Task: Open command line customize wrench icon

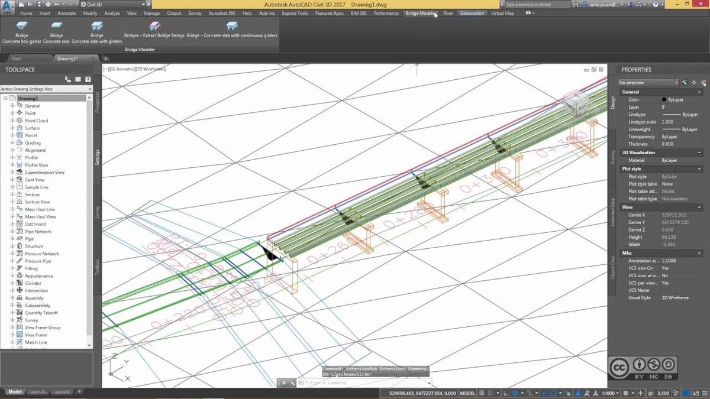Action: [x=292, y=382]
